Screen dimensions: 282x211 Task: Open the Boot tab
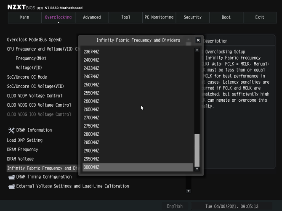pyautogui.click(x=226, y=17)
